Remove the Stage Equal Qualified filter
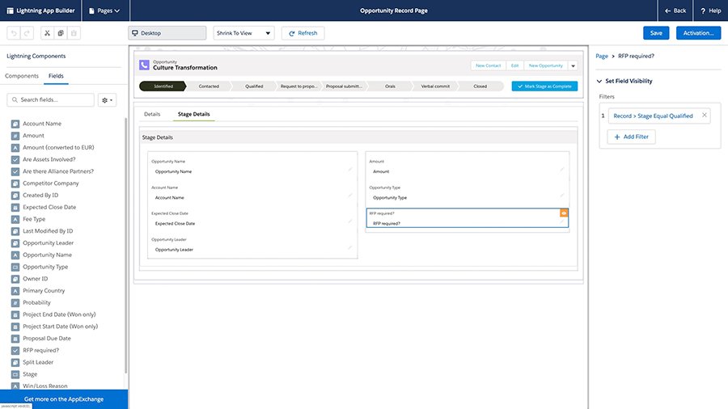 click(x=704, y=116)
